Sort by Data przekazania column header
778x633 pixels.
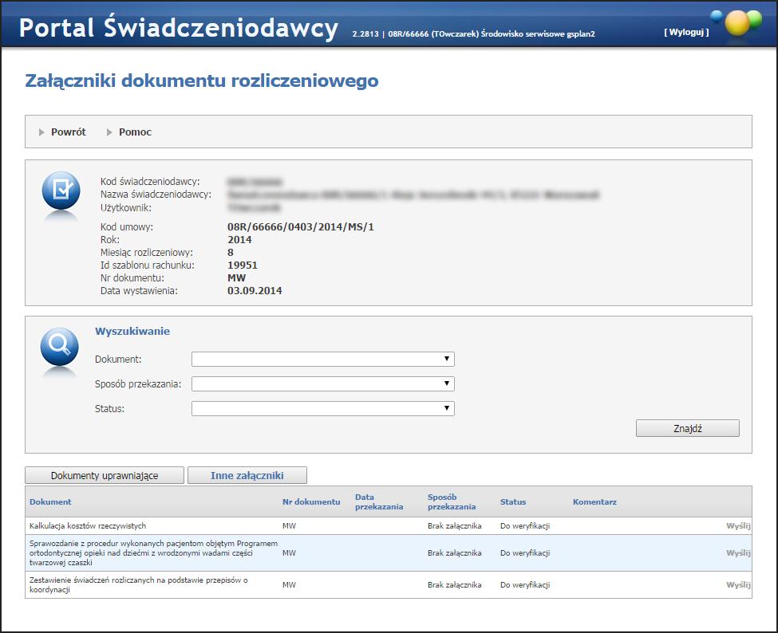tap(378, 501)
